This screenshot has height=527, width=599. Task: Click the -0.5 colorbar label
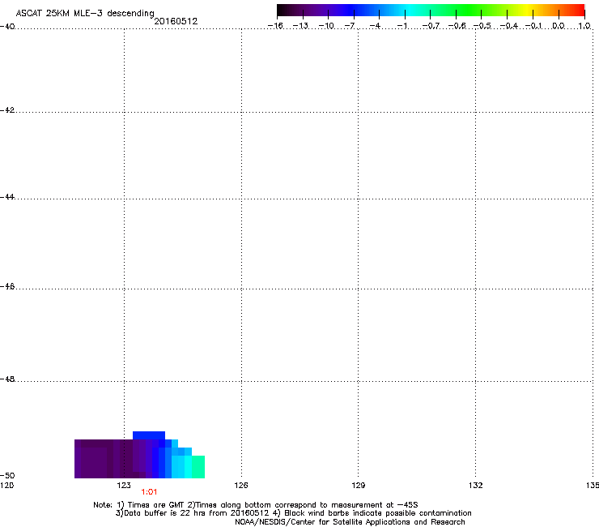click(x=482, y=26)
